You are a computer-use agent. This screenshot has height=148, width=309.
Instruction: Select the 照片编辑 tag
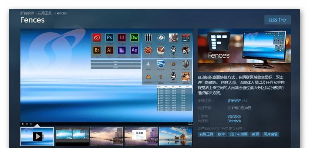click(x=271, y=134)
